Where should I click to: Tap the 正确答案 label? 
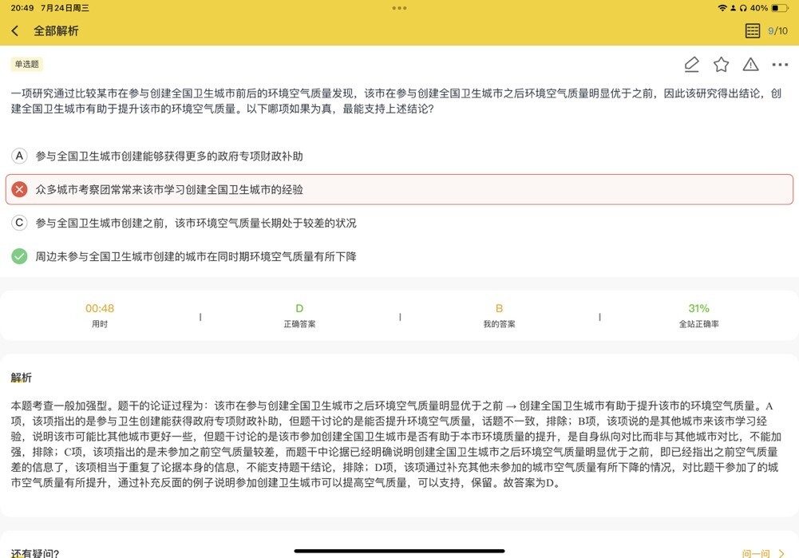tap(299, 324)
